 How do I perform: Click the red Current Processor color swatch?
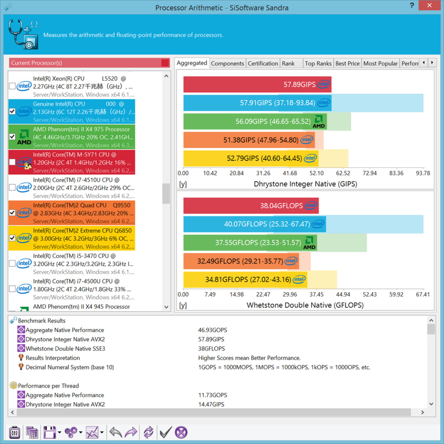(165, 63)
